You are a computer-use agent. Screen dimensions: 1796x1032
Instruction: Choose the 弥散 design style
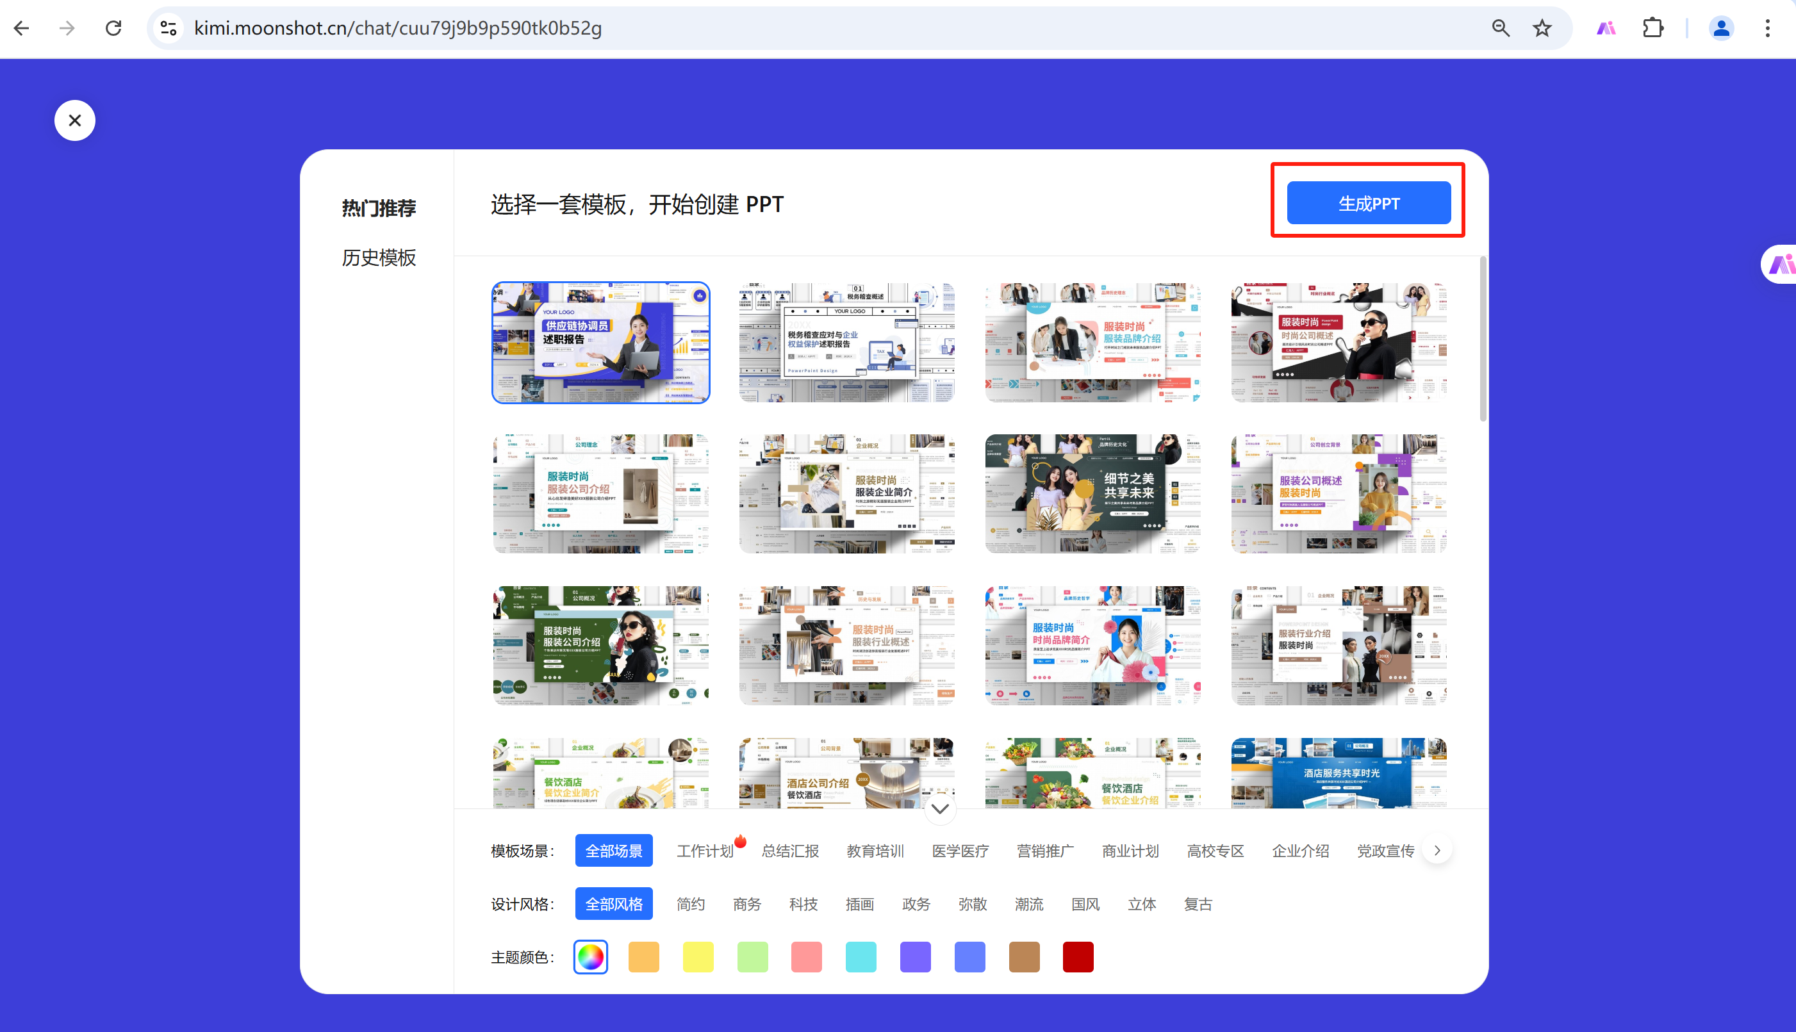(x=973, y=904)
